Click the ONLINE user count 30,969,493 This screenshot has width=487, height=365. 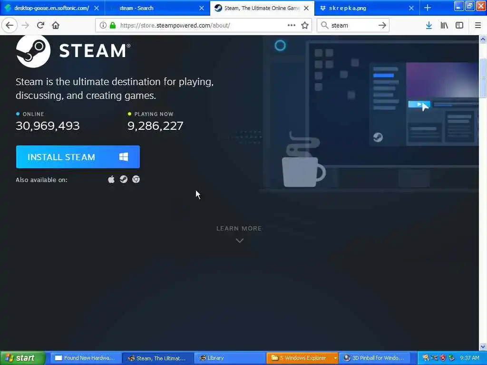[48, 125]
